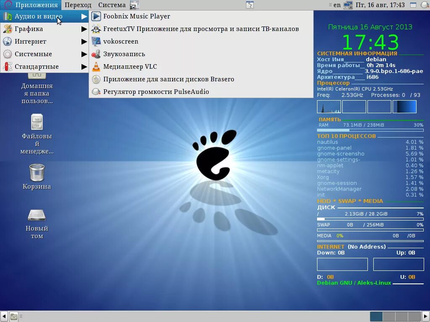Click the microphone Звукозапись icon
430x322 pixels.
click(x=96, y=54)
